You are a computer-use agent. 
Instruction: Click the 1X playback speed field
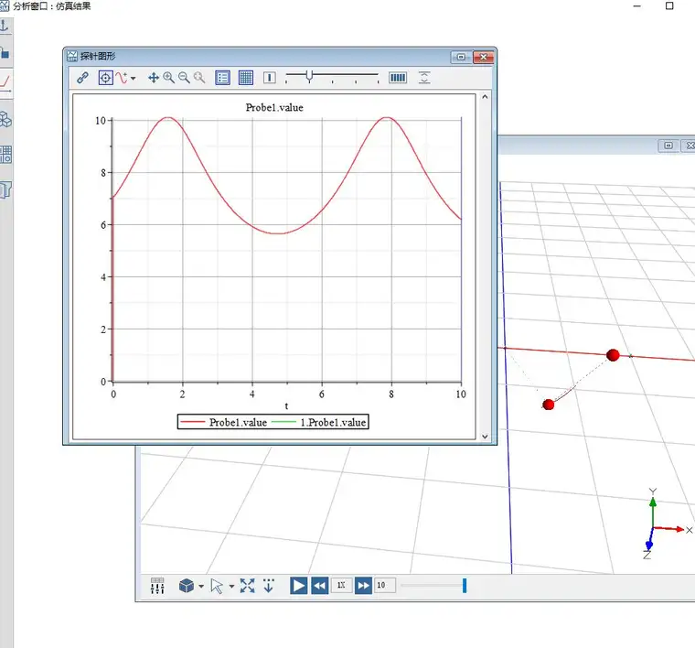[x=341, y=586]
